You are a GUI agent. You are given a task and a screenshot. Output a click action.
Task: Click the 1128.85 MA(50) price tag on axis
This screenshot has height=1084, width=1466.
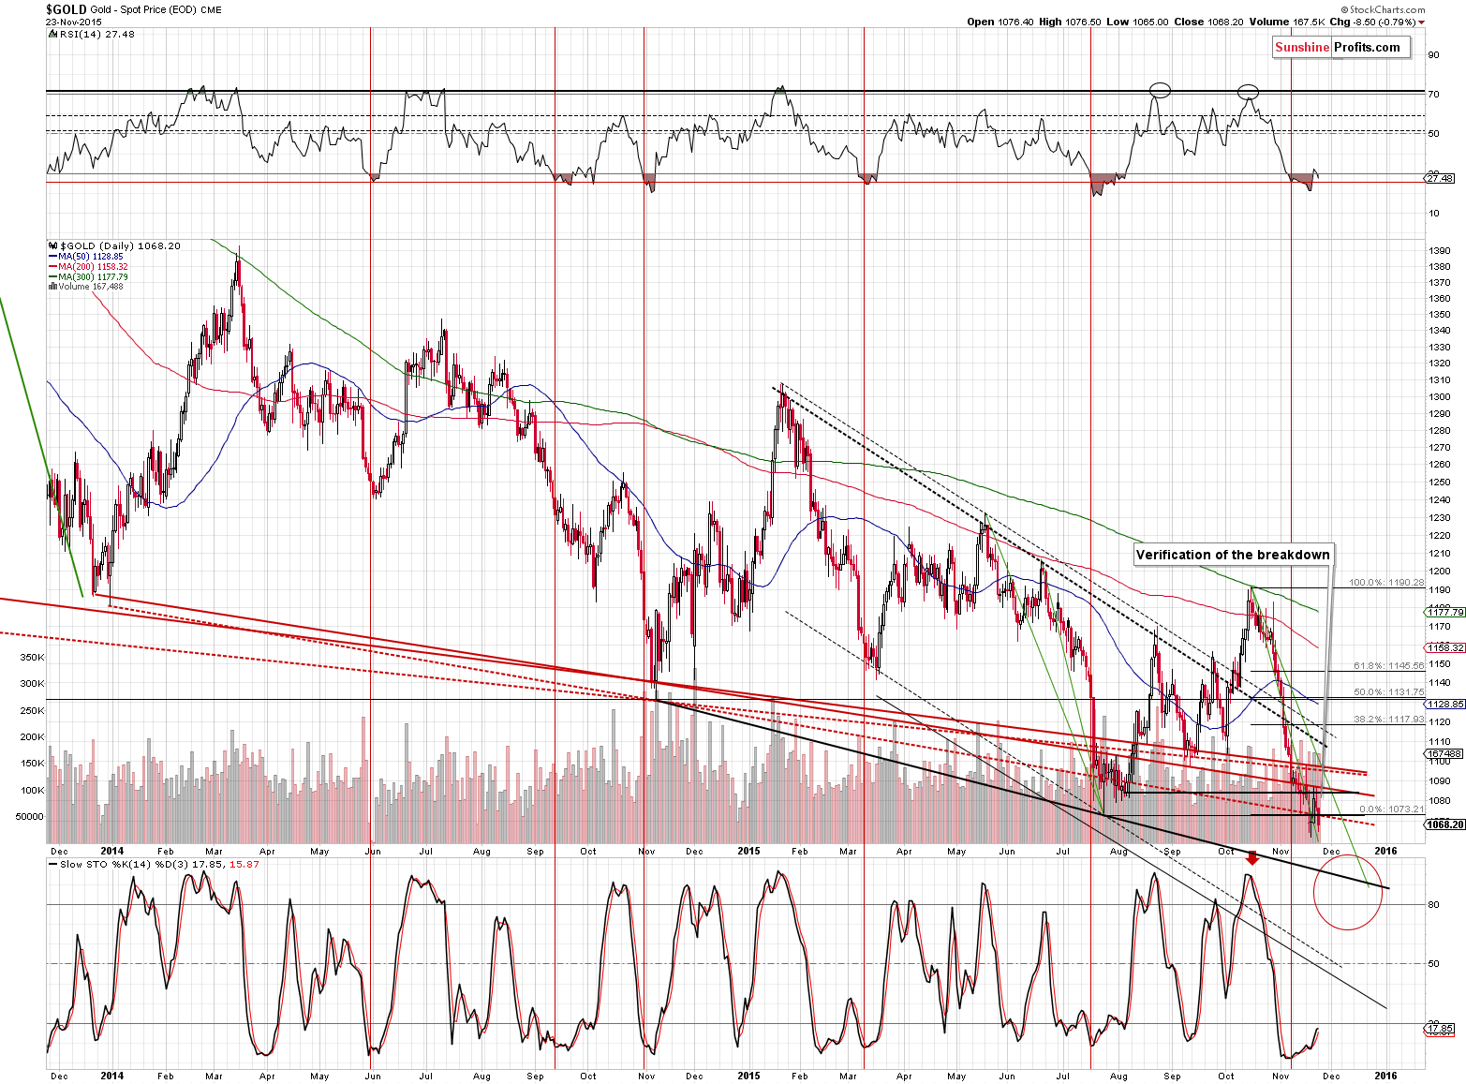1445,704
